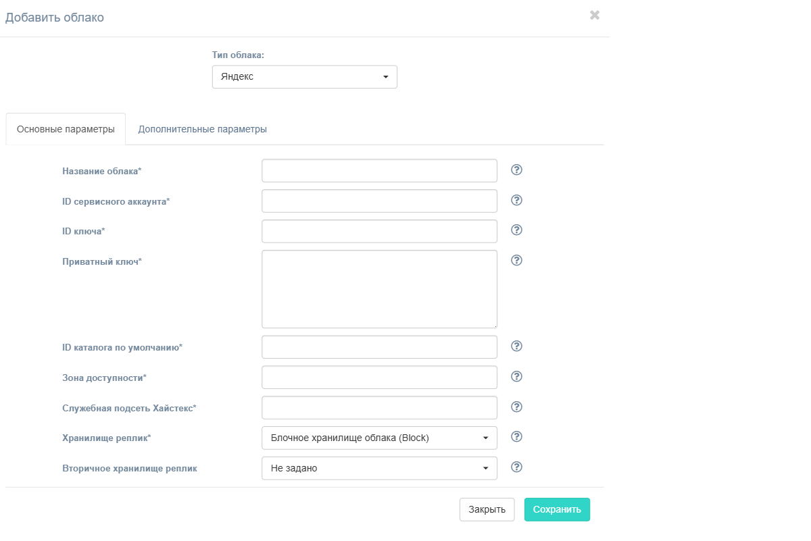This screenshot has width=811, height=541.
Task: Click the Сохранить button
Action: pos(557,509)
